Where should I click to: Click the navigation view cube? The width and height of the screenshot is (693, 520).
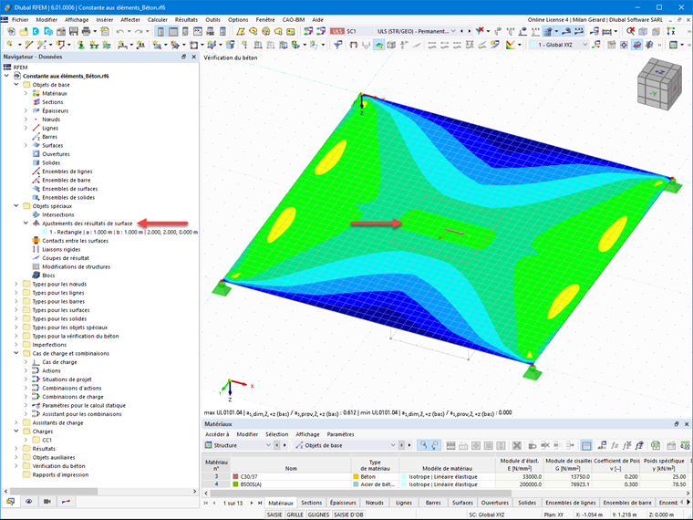pyautogui.click(x=659, y=85)
